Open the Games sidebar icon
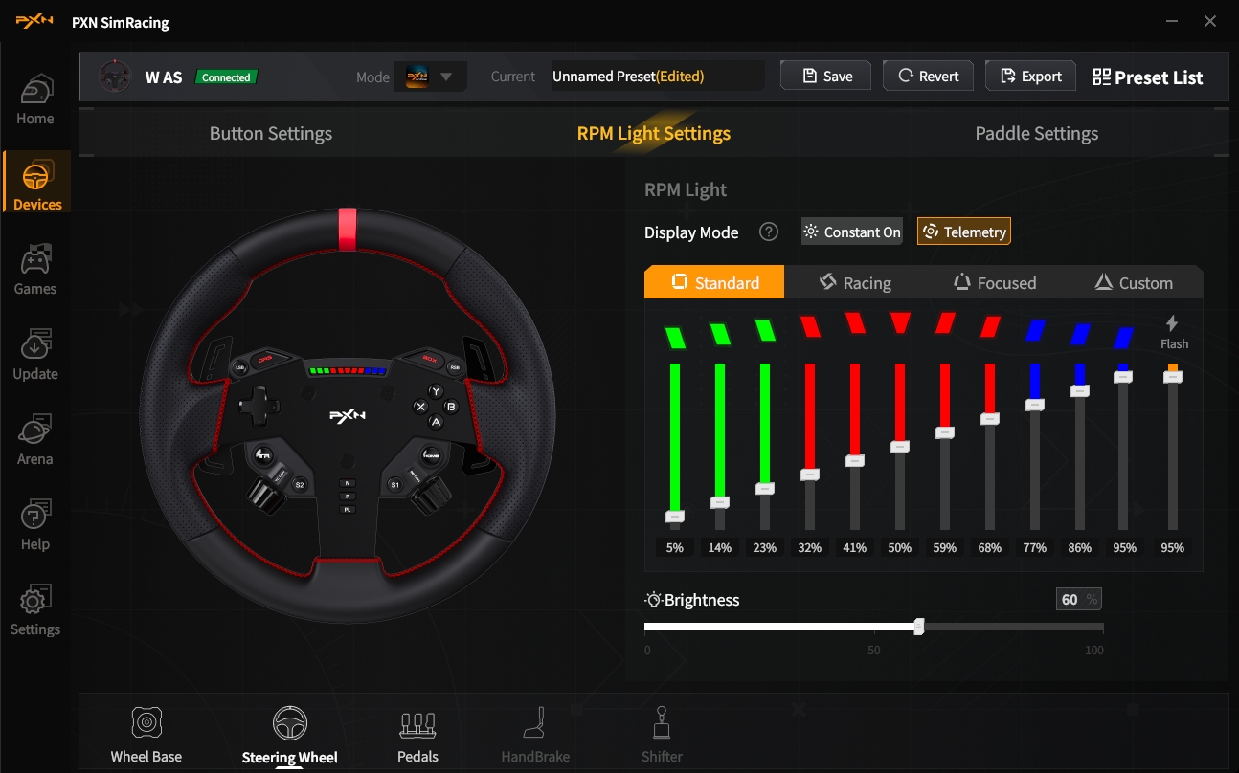1239x773 pixels. (x=35, y=269)
